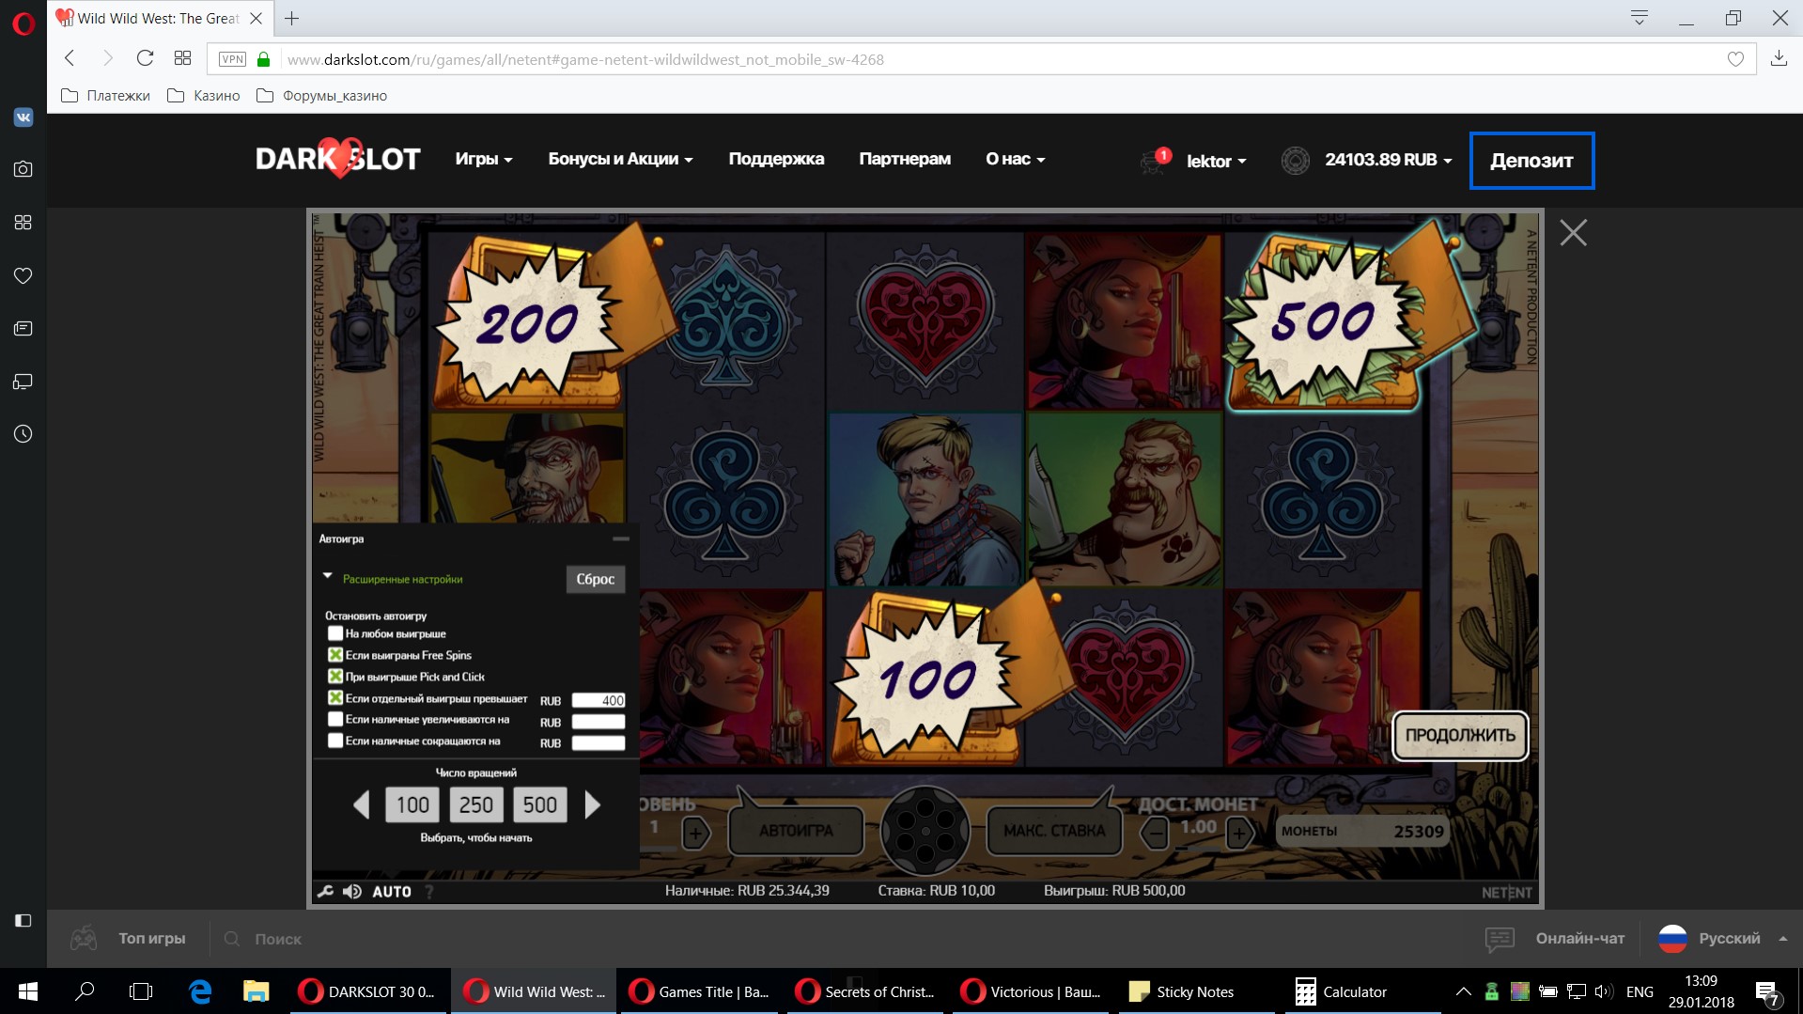
Task: Open Игры dropdown menu
Action: [484, 160]
